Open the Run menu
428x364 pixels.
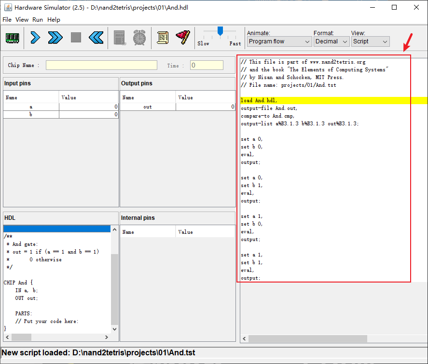point(38,20)
